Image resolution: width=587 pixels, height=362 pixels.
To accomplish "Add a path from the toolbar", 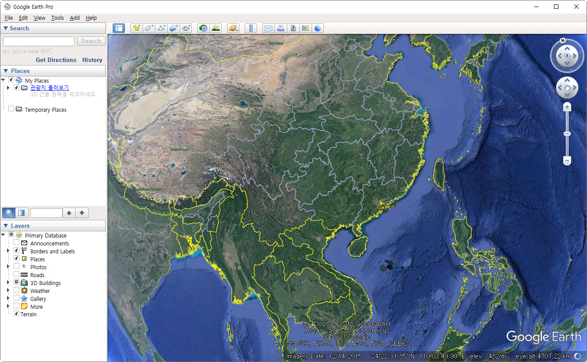I will point(161,28).
